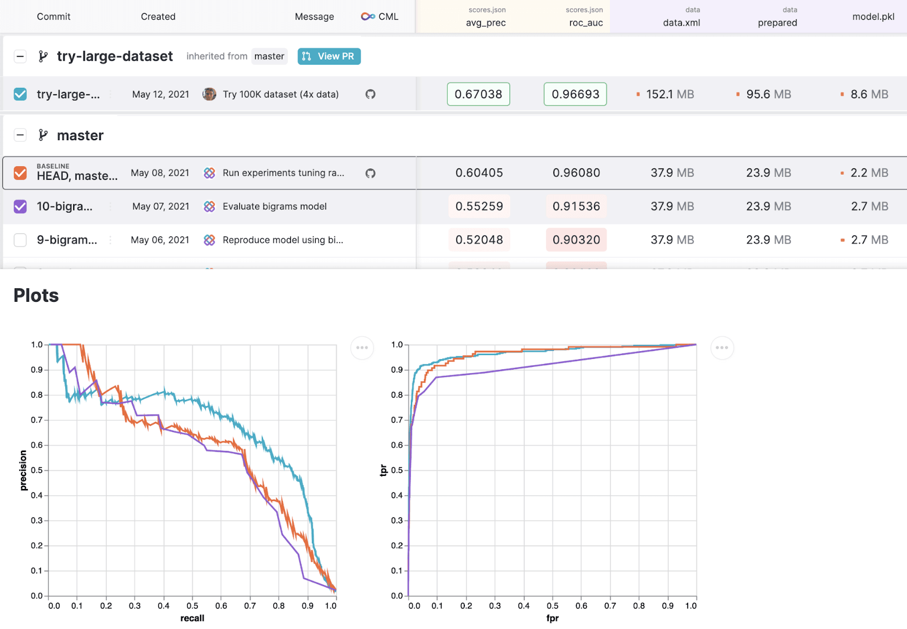Click GitHub icon on try-large-dataset row

(370, 94)
